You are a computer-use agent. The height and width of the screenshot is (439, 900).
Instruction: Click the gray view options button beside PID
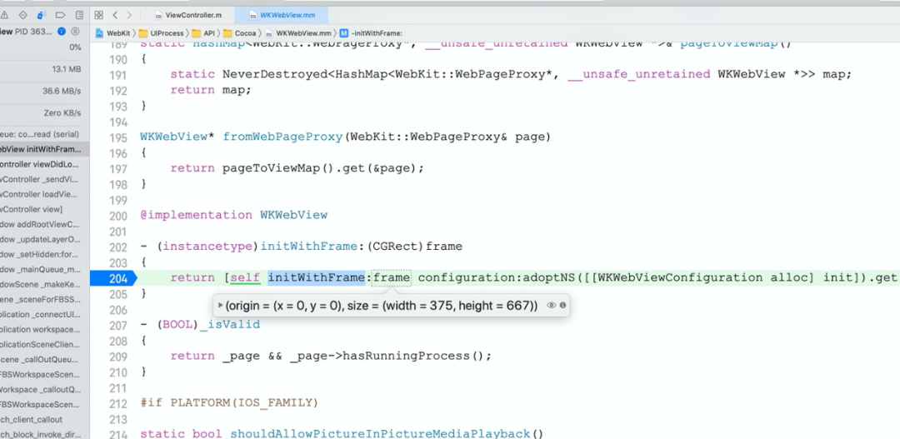click(75, 32)
